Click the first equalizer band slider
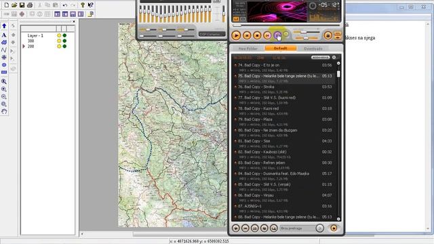434x244 pixels. (140, 14)
